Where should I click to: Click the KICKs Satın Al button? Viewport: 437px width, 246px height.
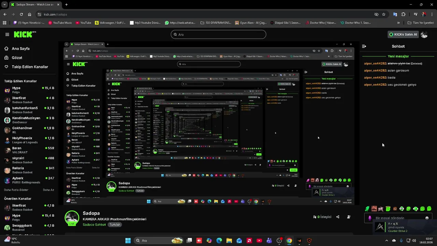[x=403, y=35]
